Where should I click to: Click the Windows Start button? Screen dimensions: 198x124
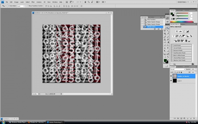[x=3, y=122]
